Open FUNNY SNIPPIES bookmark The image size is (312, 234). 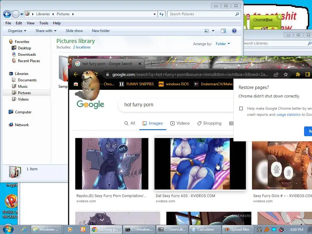[x=136, y=84]
